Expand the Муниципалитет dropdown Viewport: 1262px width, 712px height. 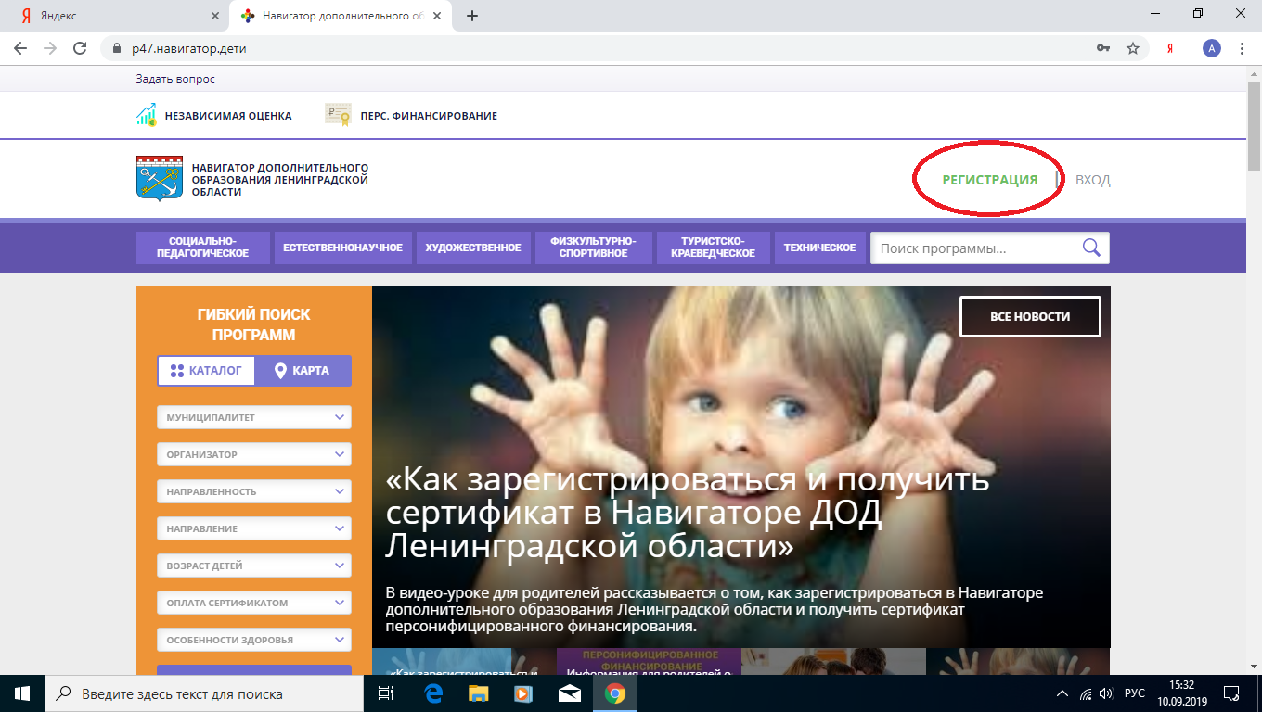254,417
